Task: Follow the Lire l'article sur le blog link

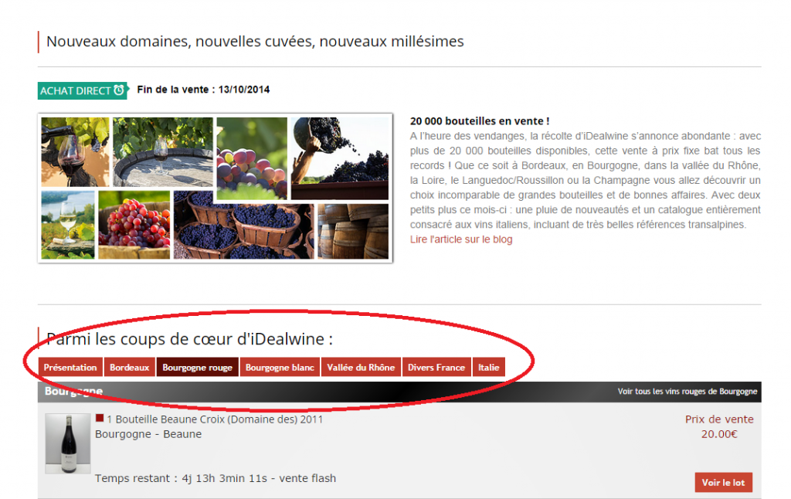Action: coord(461,239)
